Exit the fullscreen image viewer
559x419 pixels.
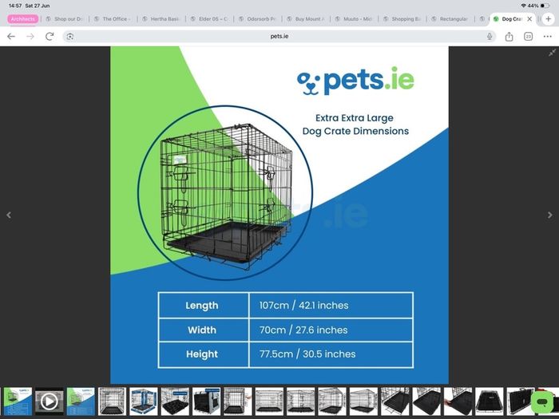[x=553, y=53]
